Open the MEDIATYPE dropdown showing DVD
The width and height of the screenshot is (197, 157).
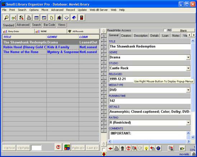(188, 90)
